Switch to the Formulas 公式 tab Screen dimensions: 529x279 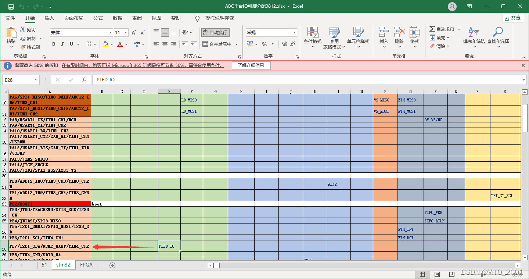pos(98,18)
